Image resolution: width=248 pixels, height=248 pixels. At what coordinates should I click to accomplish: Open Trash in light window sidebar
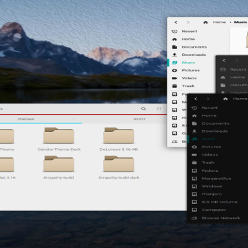pyautogui.click(x=189, y=86)
